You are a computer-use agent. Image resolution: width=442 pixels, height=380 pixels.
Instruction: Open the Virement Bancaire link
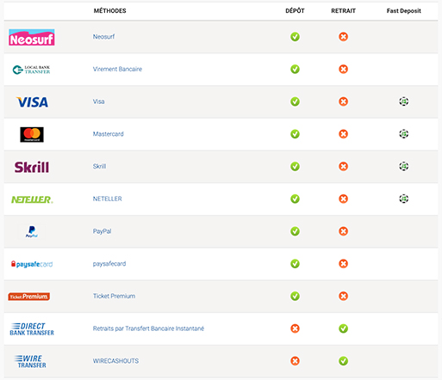pyautogui.click(x=117, y=69)
